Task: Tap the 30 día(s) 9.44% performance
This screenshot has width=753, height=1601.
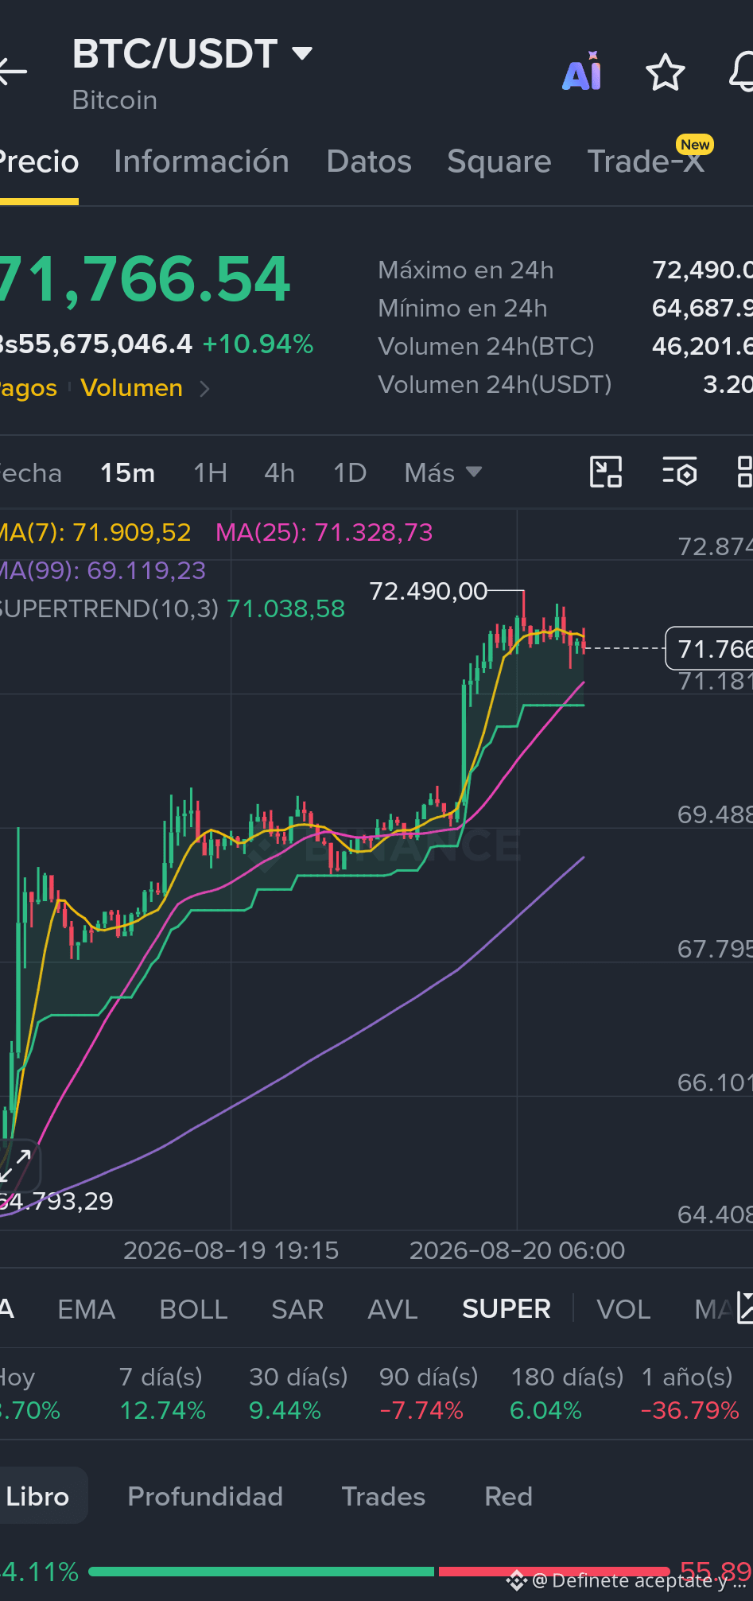Action: pos(298,1393)
